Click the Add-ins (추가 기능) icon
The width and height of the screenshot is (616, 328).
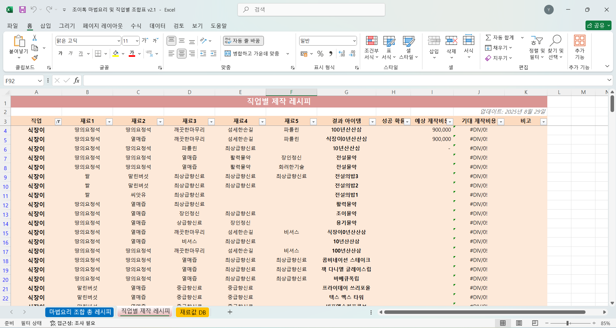click(579, 47)
